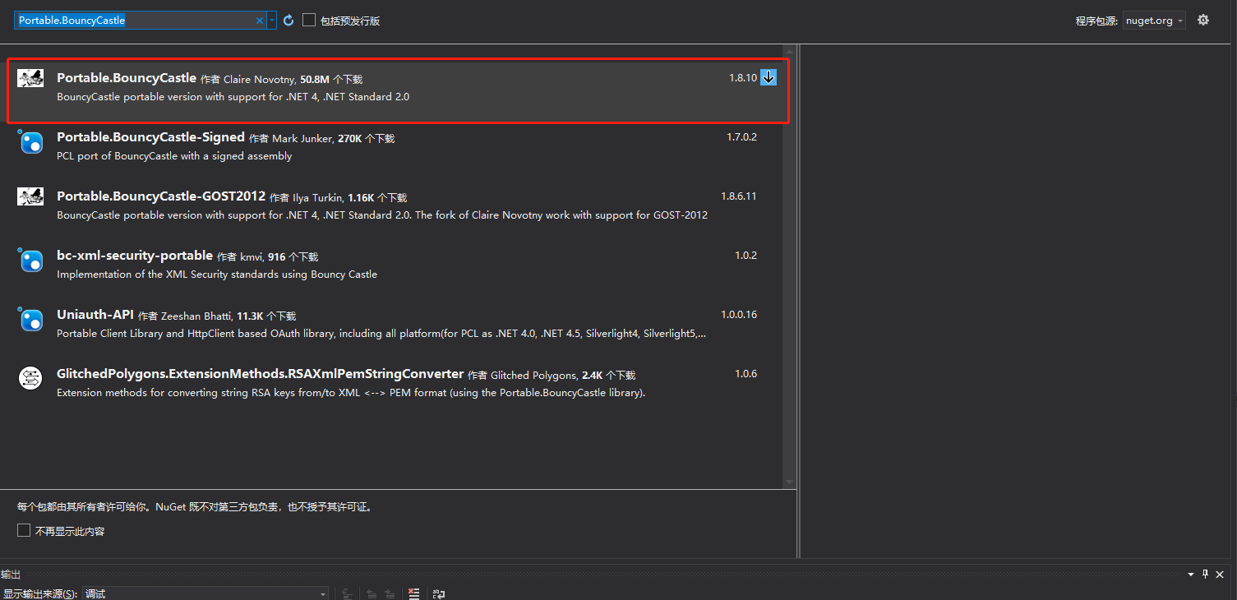The width and height of the screenshot is (1237, 600).
Task: Open the search history dropdown arrow
Action: (272, 21)
